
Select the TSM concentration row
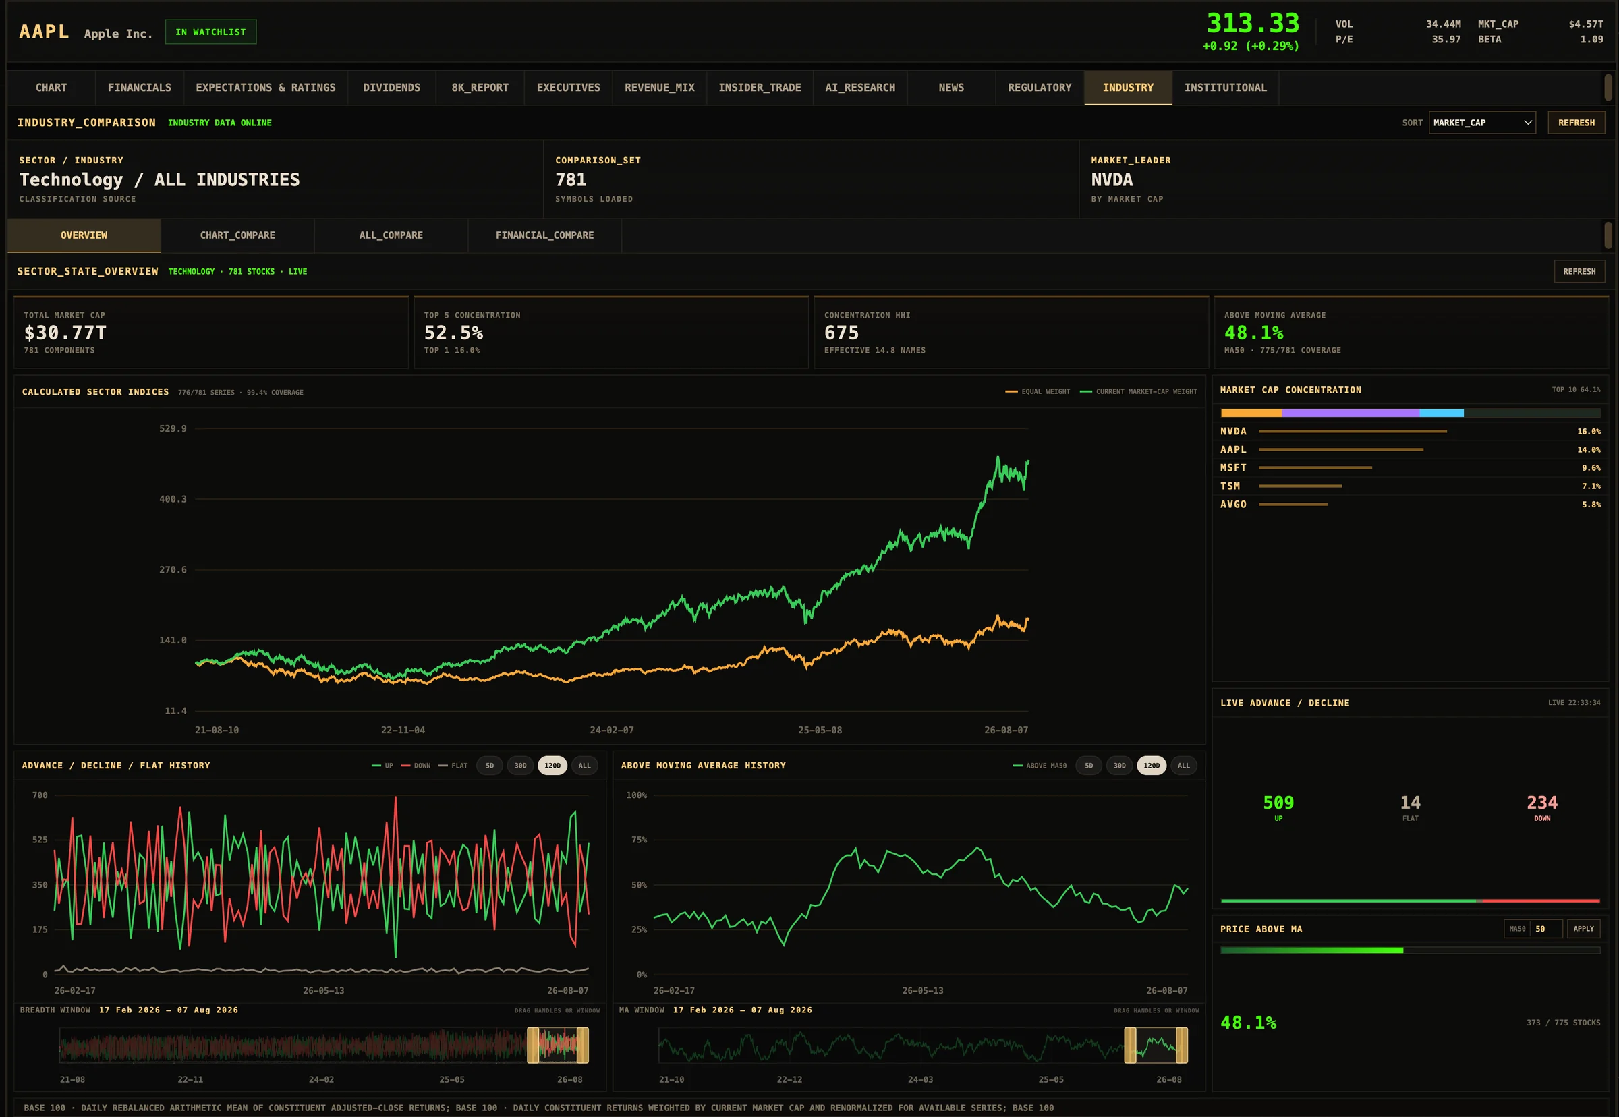(1410, 486)
